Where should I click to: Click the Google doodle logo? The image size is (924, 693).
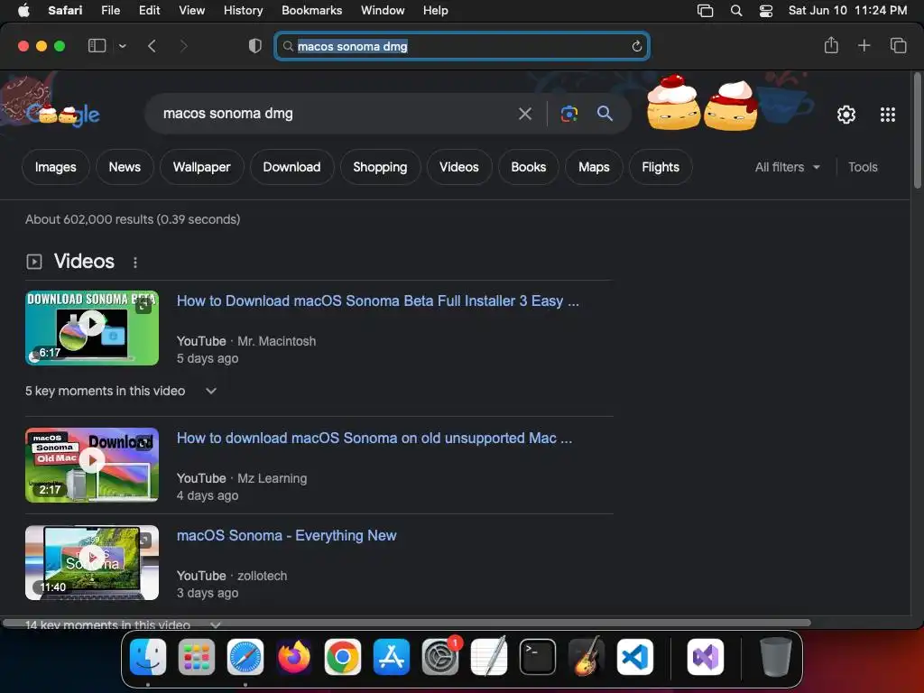(x=62, y=115)
